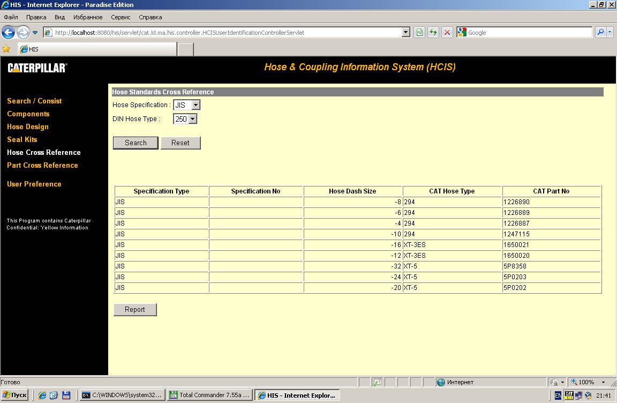Open recent pages dropdown beside Forward arrow

coord(35,33)
